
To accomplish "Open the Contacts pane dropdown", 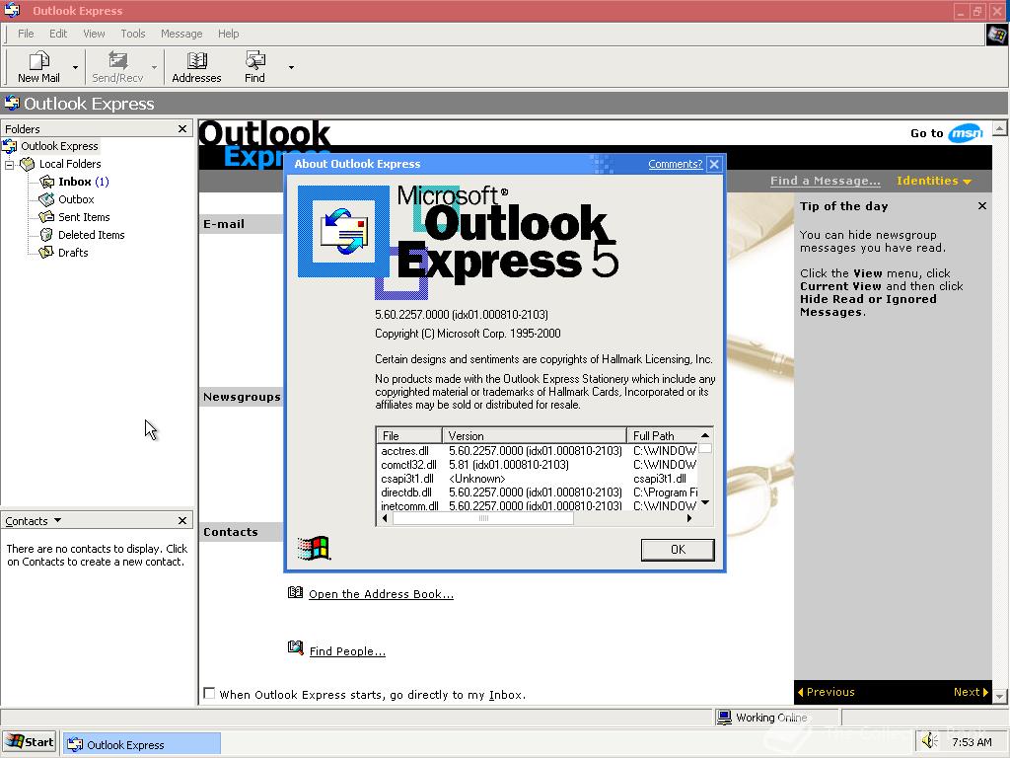I will (x=57, y=520).
